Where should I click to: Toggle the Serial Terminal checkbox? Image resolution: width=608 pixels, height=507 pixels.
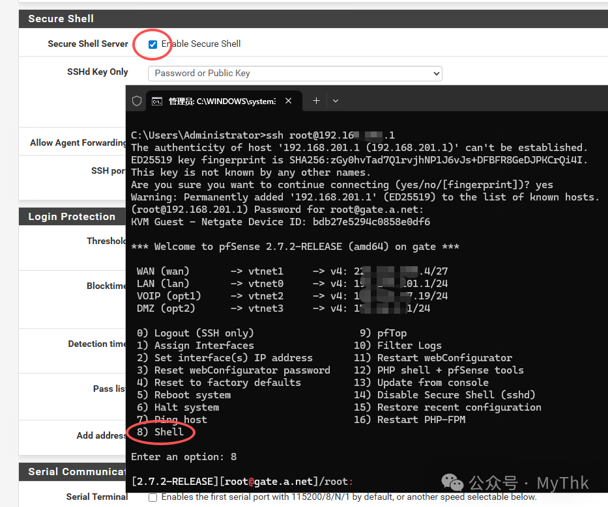click(152, 497)
